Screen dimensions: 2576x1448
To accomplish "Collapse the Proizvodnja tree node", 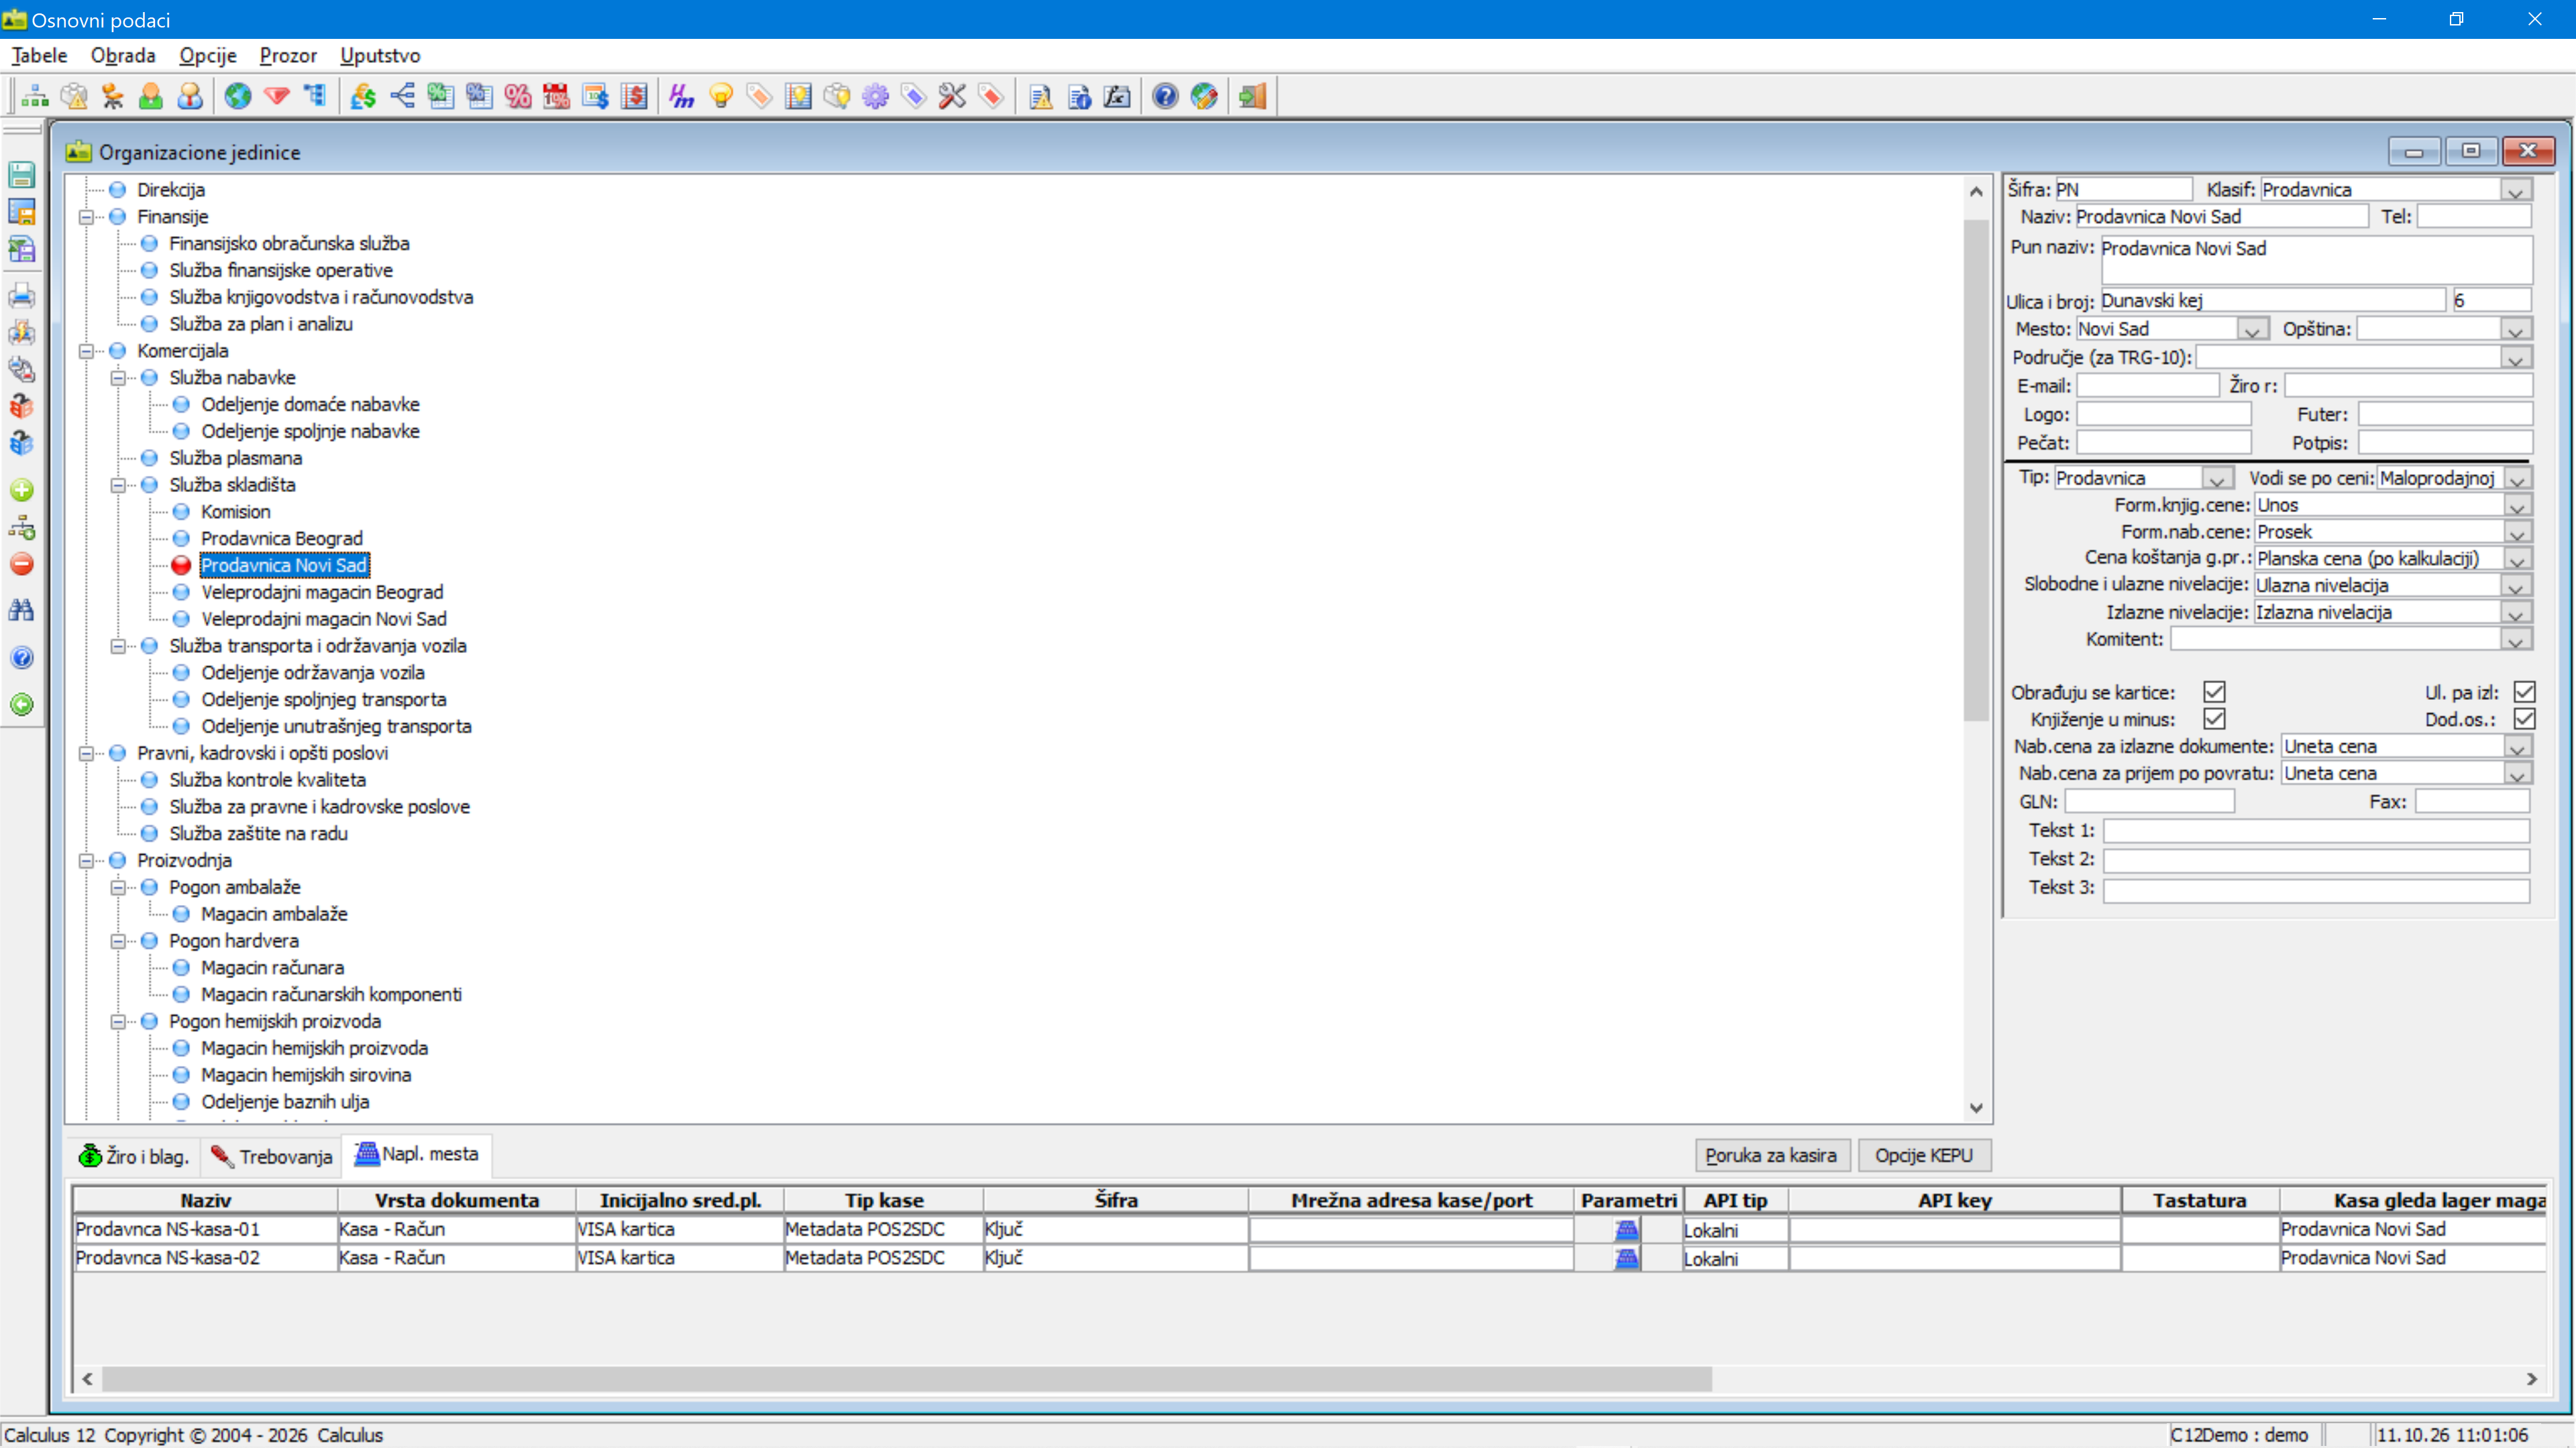I will coord(86,860).
